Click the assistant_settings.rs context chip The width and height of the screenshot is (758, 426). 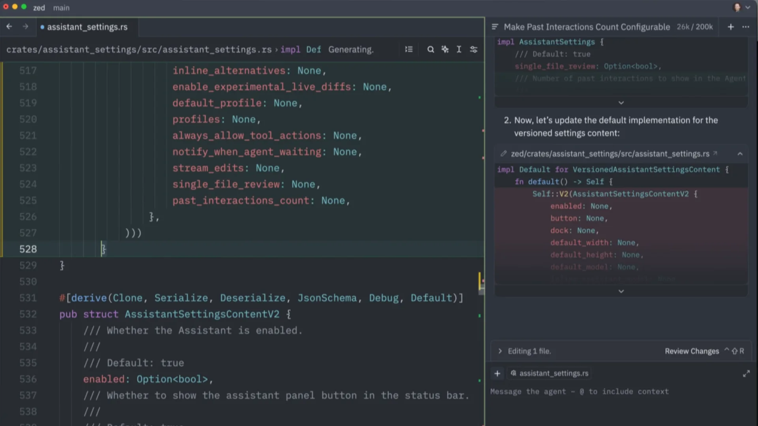[x=550, y=373]
